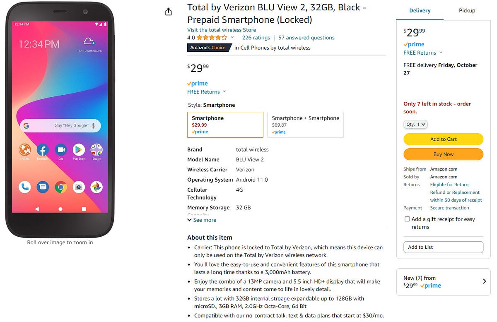
Task: Expand the FREE Returns details
Action: [x=206, y=91]
